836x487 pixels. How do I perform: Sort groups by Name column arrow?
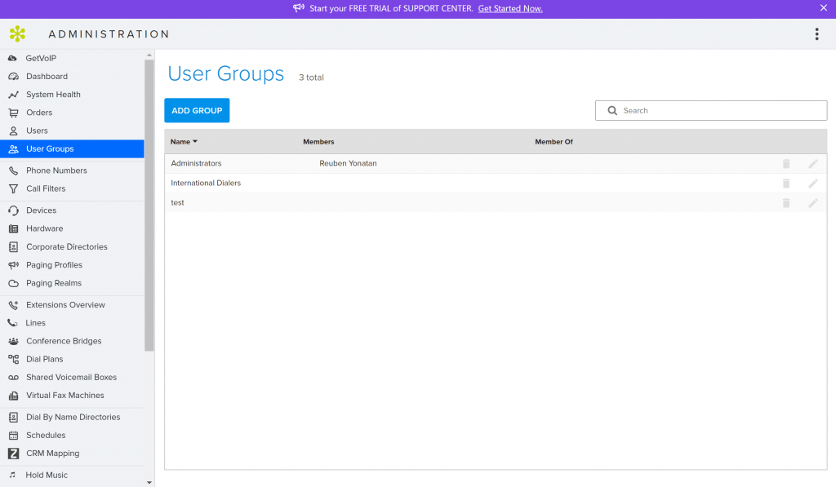(195, 141)
